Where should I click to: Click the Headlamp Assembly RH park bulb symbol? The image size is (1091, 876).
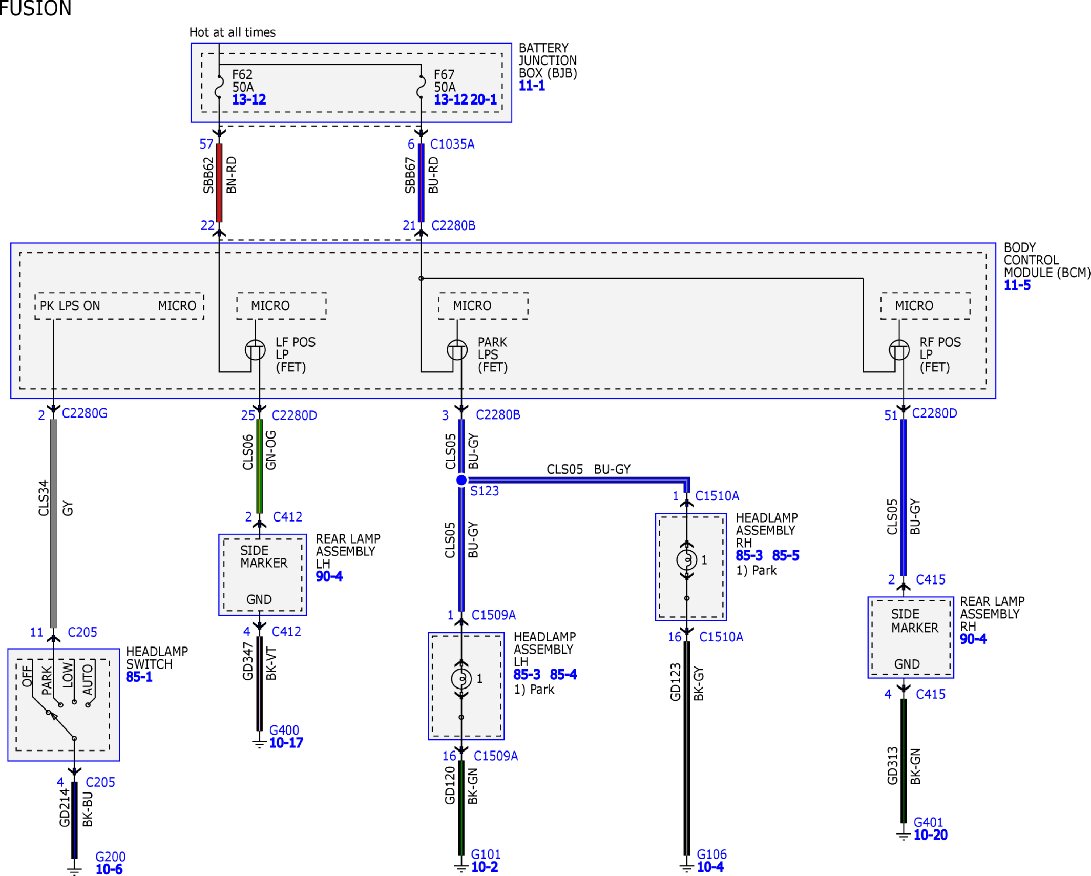[x=687, y=560]
